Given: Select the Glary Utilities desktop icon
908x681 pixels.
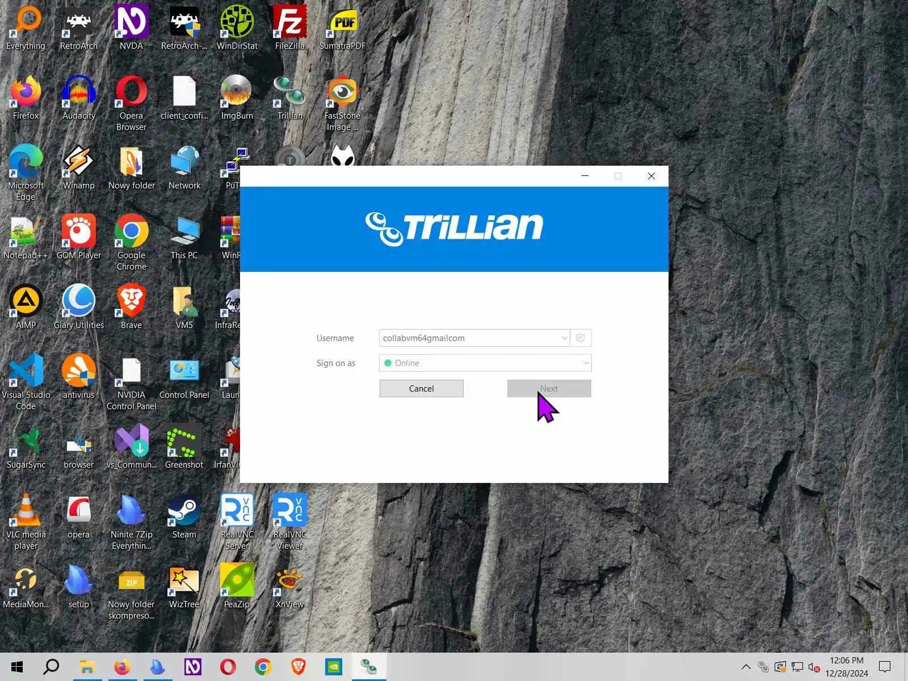Looking at the screenshot, I should 79,307.
